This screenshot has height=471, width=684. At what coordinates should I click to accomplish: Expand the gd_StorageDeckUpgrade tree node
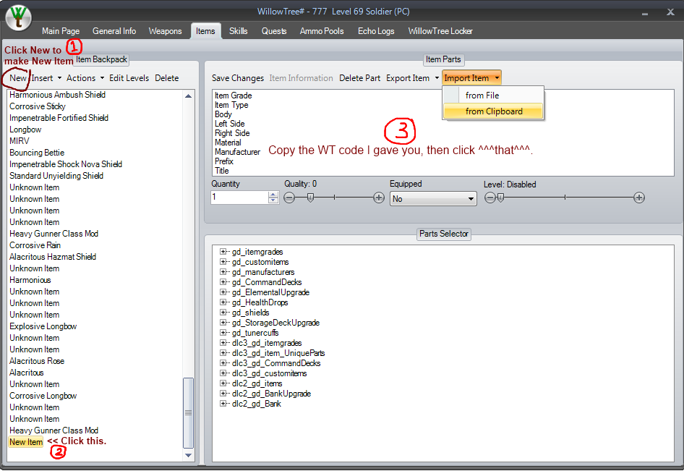point(223,323)
